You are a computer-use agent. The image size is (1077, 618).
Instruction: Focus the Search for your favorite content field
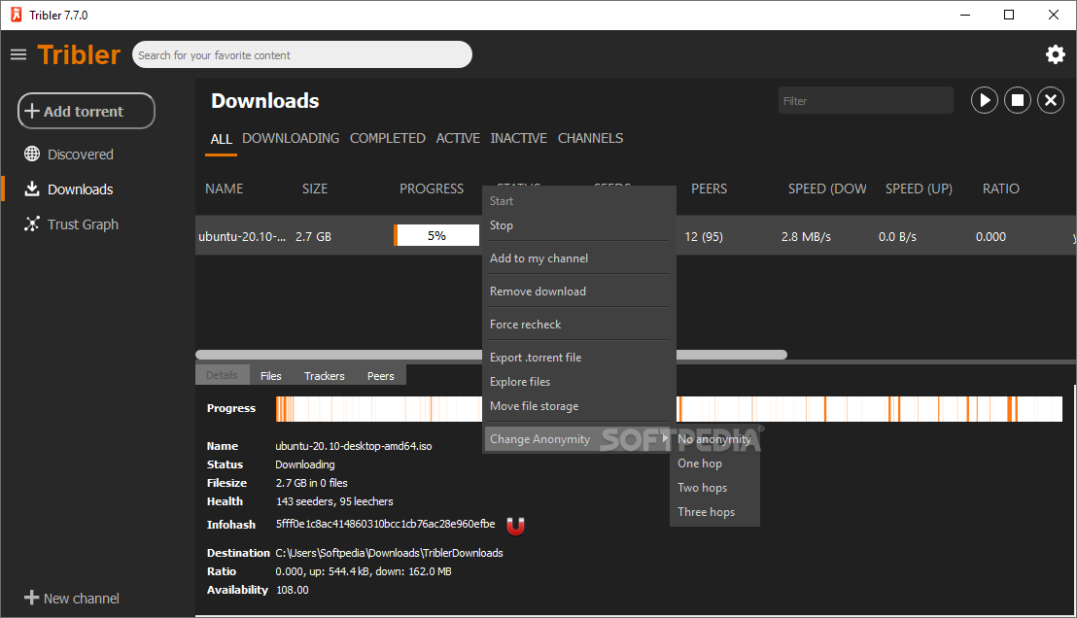(x=302, y=55)
